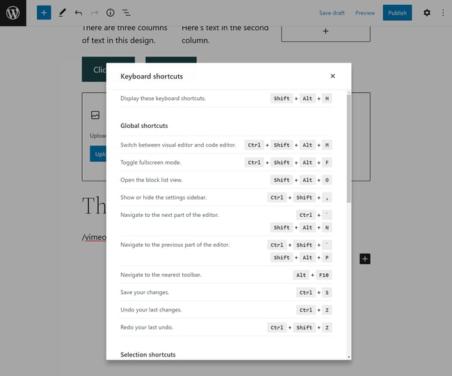
Task: Click the Undo arrow icon
Action: [78, 13]
